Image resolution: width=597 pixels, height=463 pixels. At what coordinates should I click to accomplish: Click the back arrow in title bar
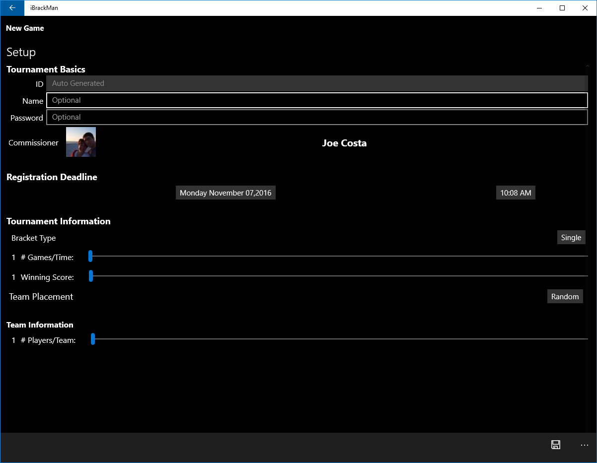[12, 8]
